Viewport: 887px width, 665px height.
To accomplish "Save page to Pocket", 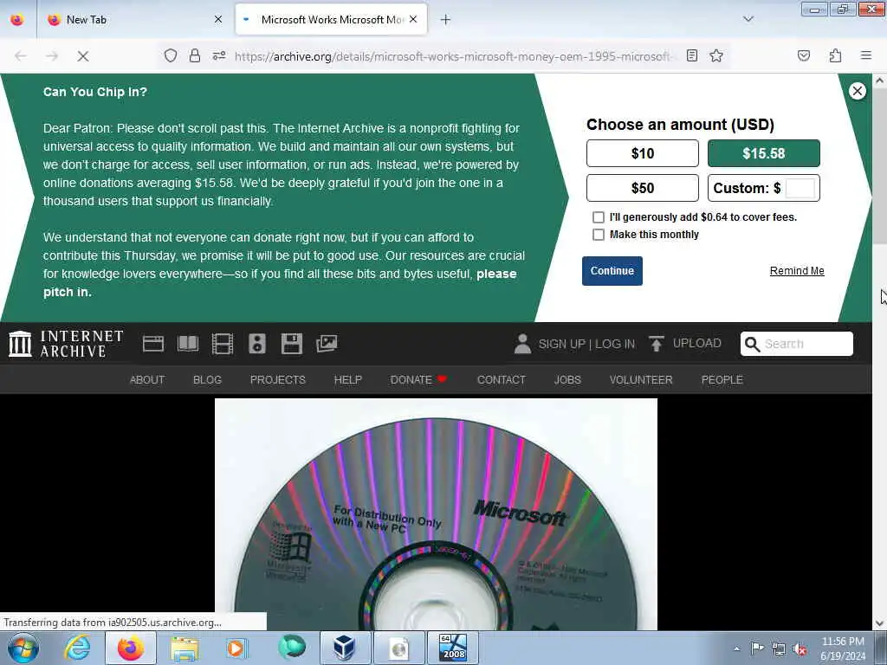I will (x=804, y=55).
